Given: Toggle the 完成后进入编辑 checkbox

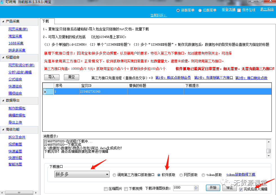Looking at the screenshot, I should click(241, 189).
